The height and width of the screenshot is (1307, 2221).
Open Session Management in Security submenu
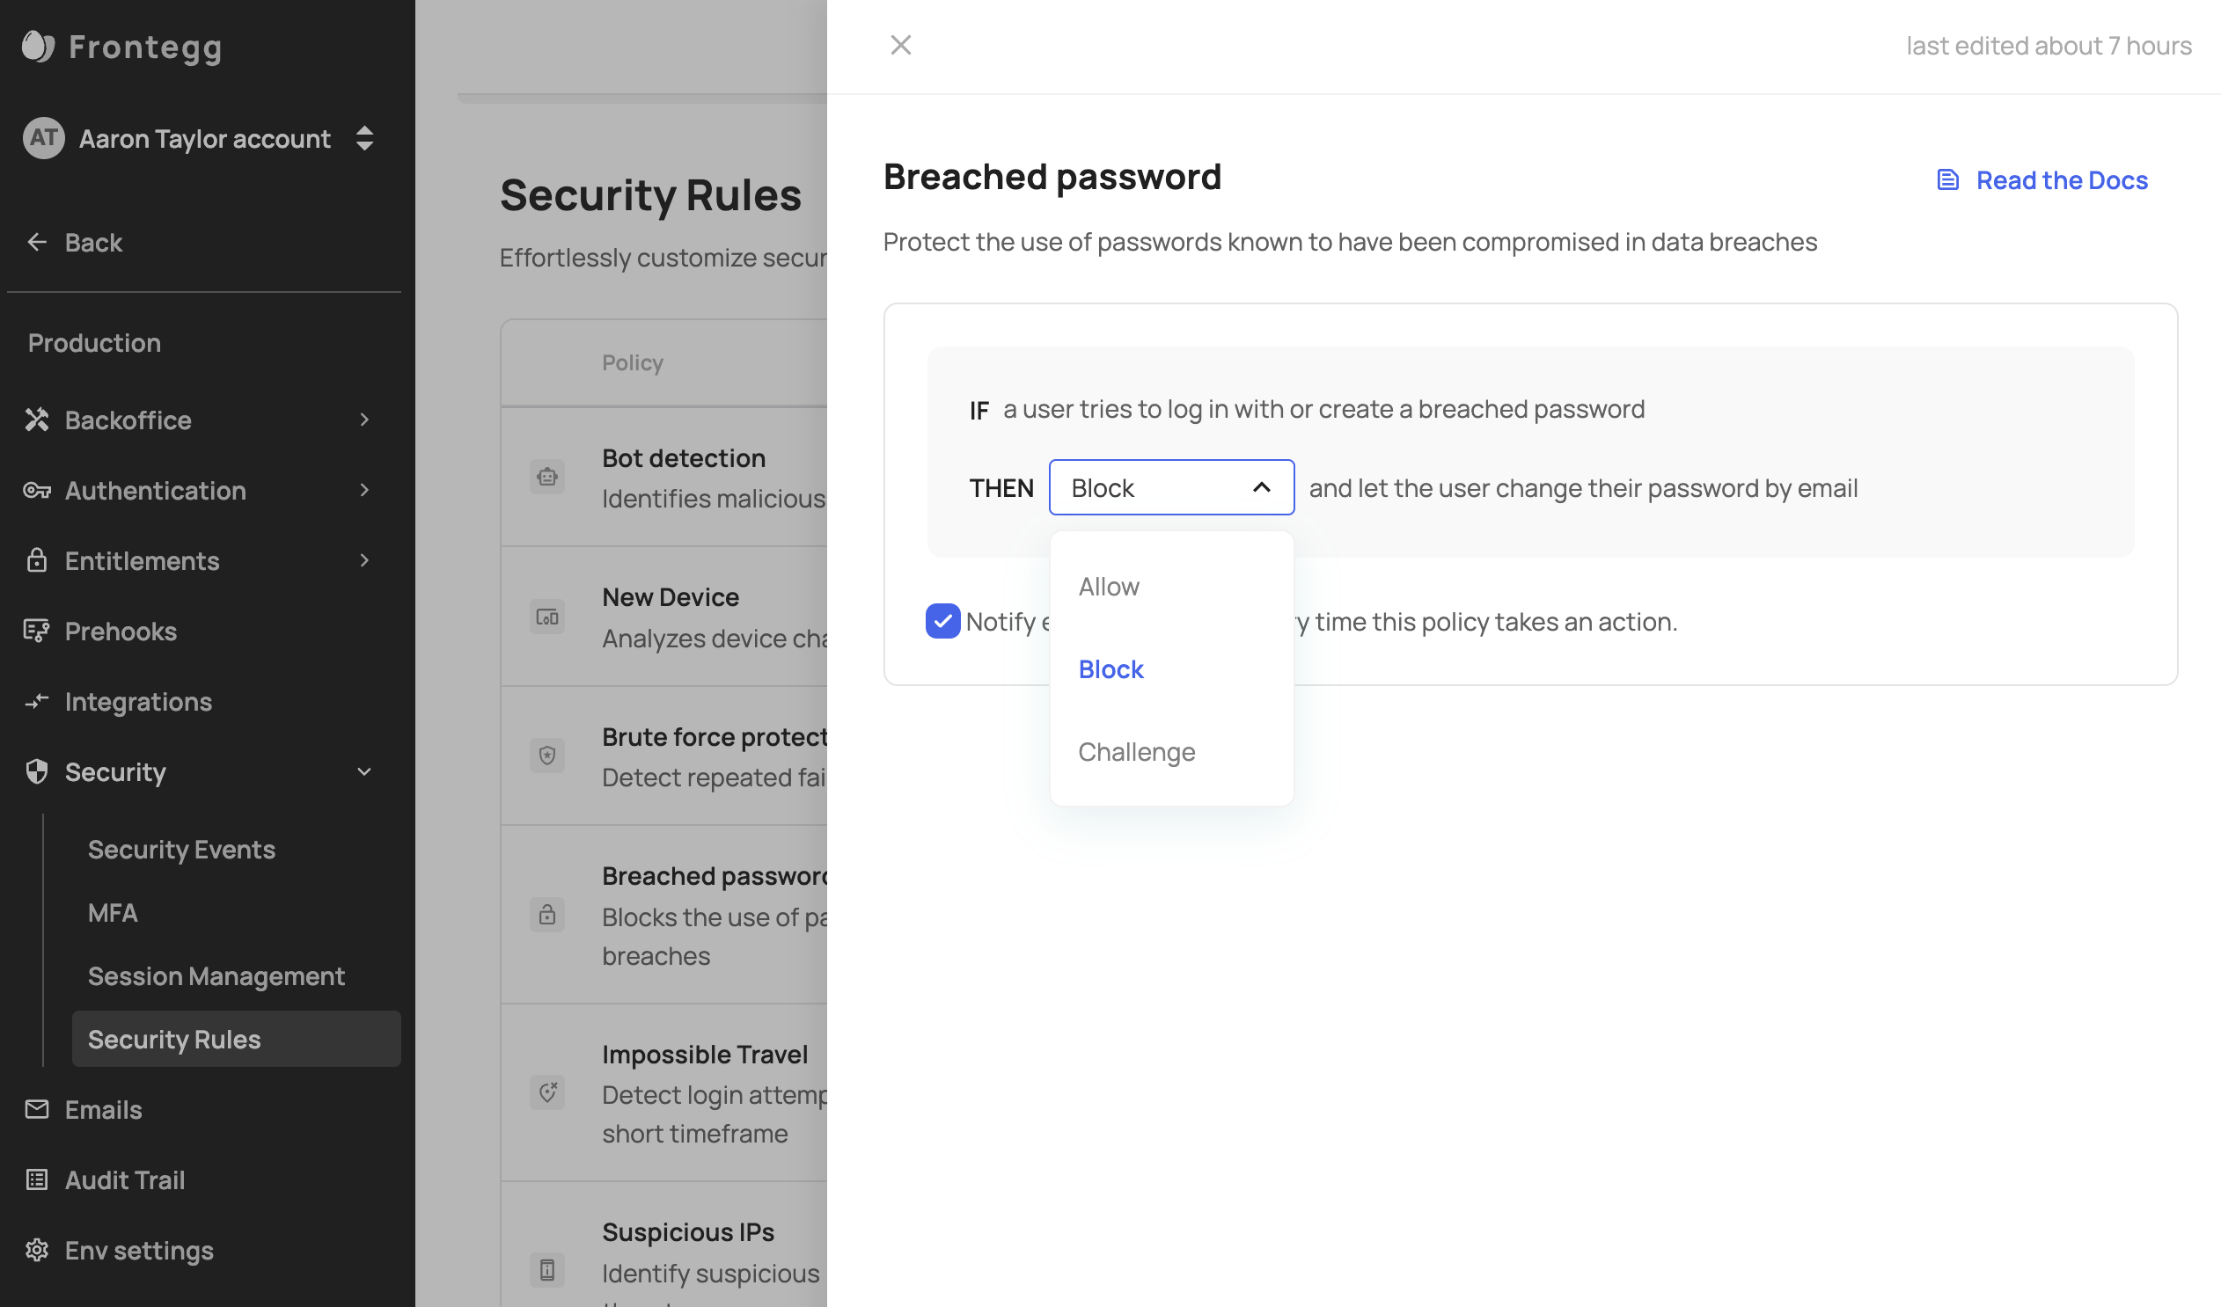coord(216,975)
